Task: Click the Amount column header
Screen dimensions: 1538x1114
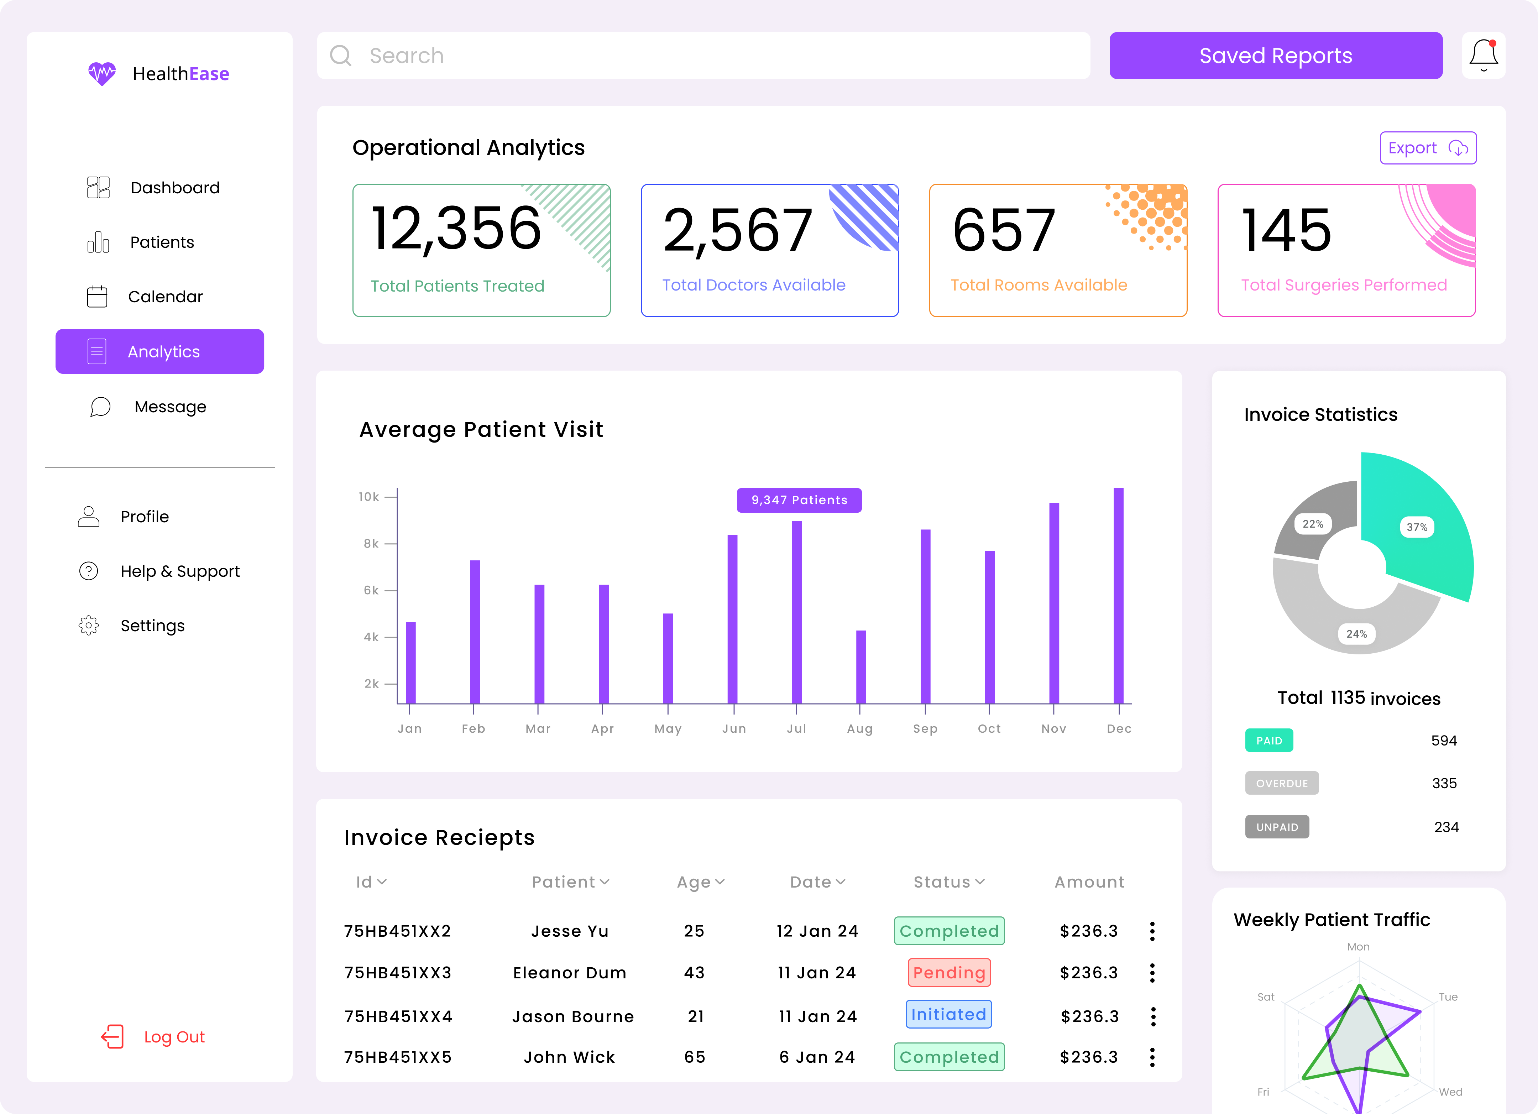Action: click(x=1089, y=882)
